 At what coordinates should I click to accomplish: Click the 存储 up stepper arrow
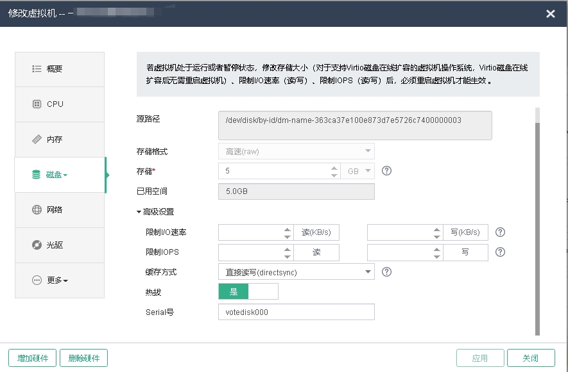click(334, 168)
